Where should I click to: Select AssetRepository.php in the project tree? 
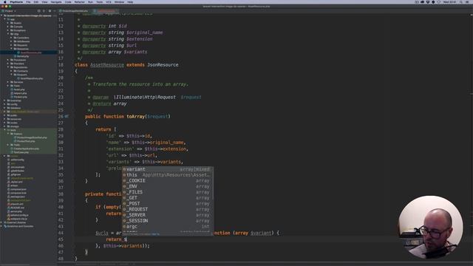[31, 78]
